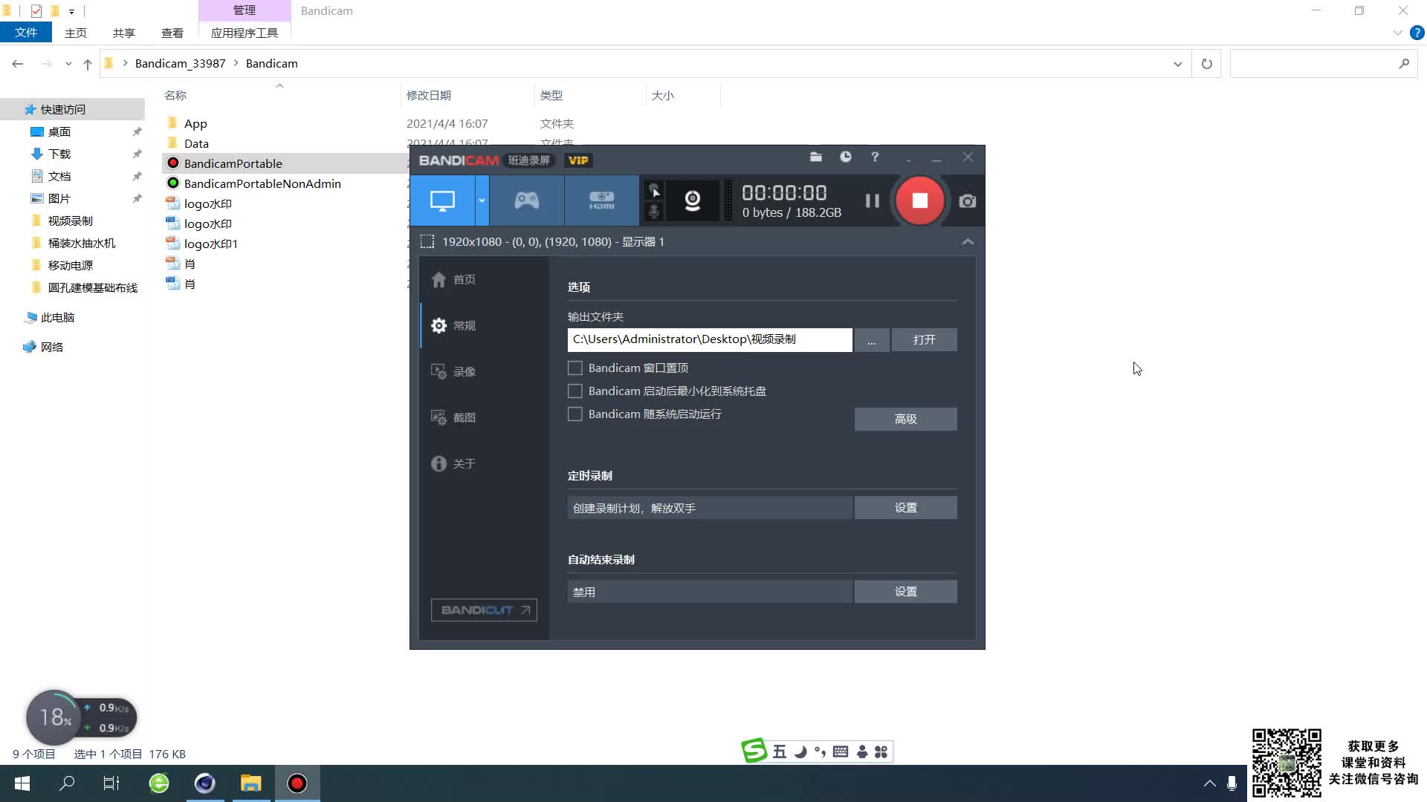
Task: Click Sogou input method S icon
Action: click(x=754, y=752)
